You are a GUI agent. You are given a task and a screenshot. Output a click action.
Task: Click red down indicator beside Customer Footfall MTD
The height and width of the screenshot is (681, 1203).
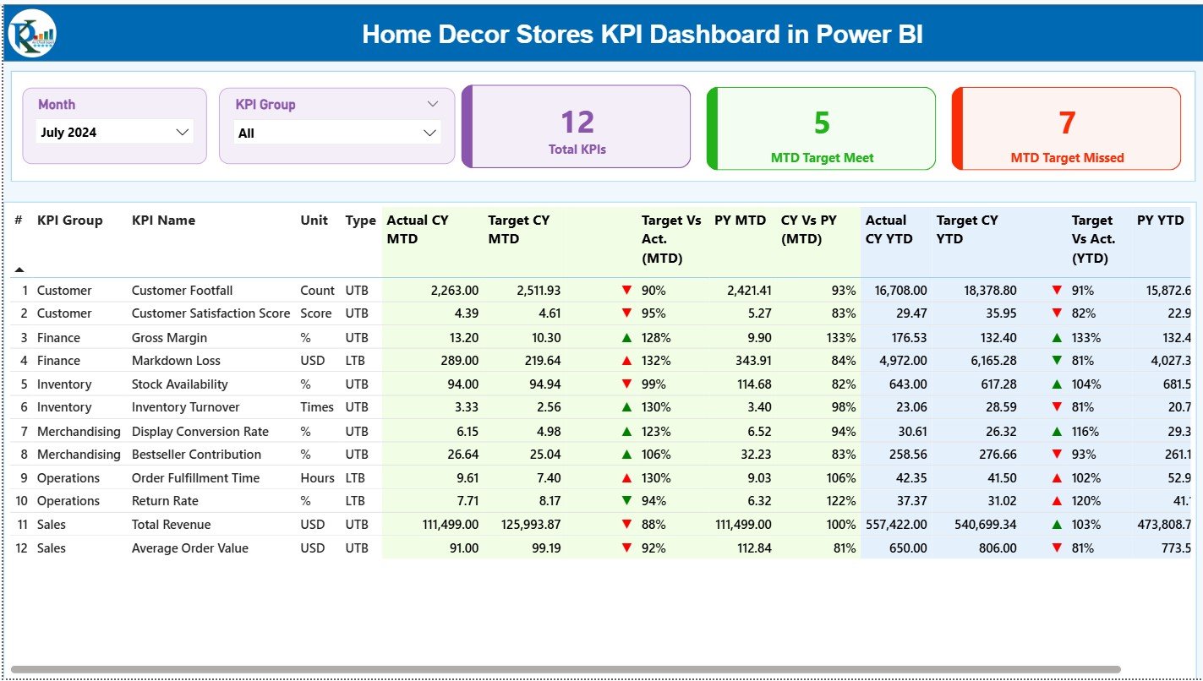[626, 290]
